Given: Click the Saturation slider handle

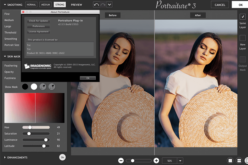Looking at the screenshot, I should point(29,134).
